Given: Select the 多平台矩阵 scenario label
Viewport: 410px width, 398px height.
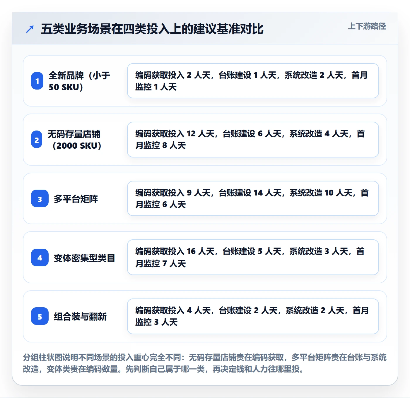Looking at the screenshot, I should [76, 199].
